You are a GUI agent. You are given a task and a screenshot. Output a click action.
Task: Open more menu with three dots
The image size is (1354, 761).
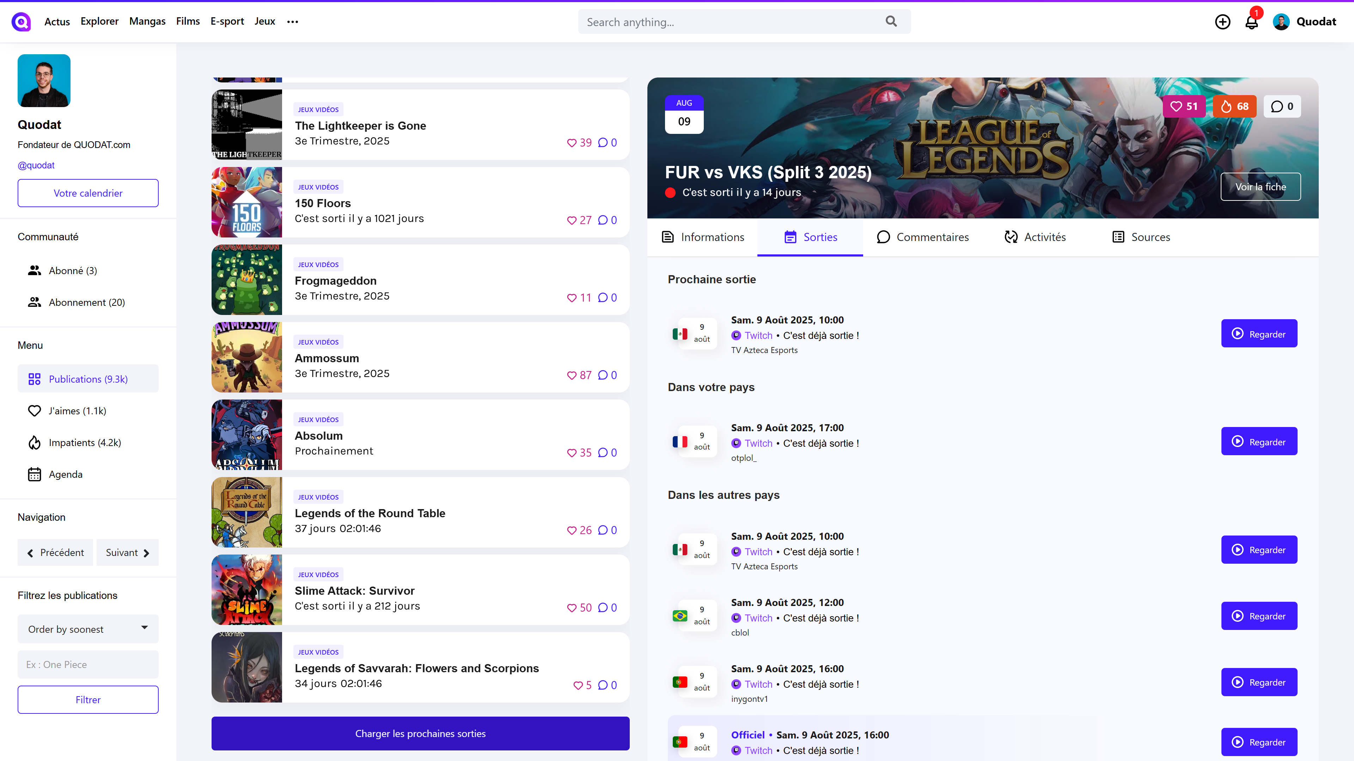tap(293, 21)
